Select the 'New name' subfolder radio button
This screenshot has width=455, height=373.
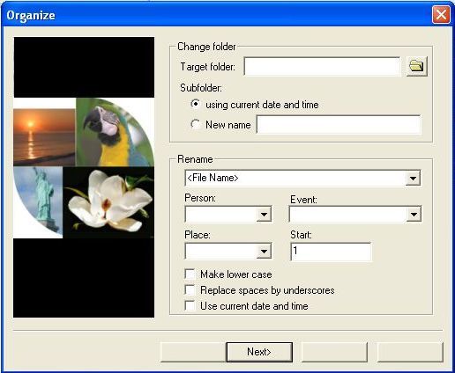pos(195,124)
